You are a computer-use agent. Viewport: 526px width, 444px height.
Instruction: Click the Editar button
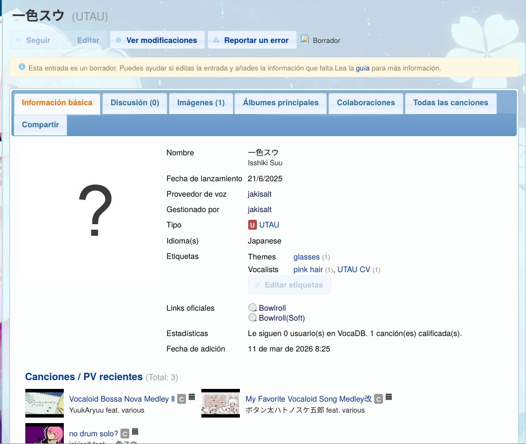click(x=84, y=40)
